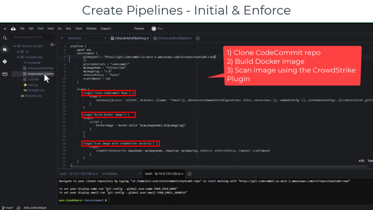Collapse the eny4ia04-repo folder
Viewport: 373px width, 210px height.
click(18, 57)
